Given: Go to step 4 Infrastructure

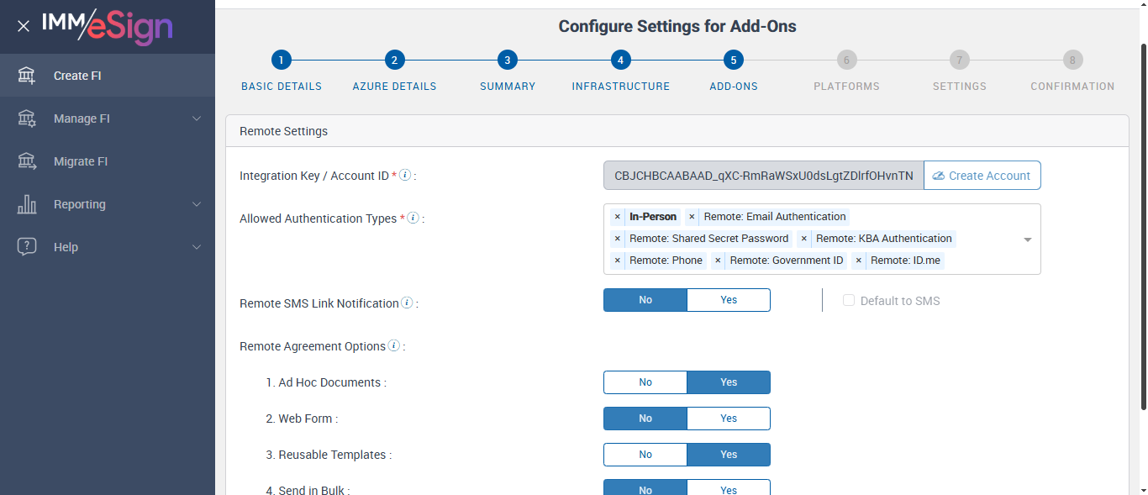Looking at the screenshot, I should (620, 61).
